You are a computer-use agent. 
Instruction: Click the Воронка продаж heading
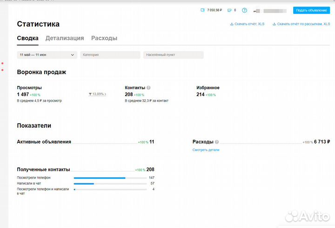(41, 72)
